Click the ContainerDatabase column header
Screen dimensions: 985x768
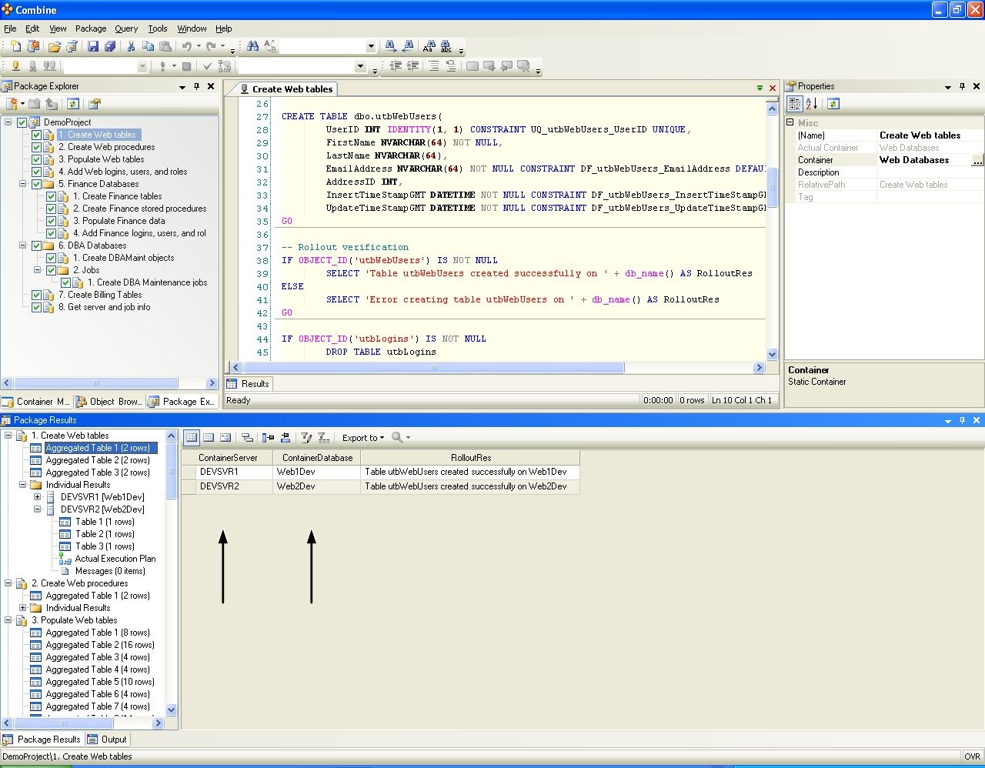[x=317, y=458]
